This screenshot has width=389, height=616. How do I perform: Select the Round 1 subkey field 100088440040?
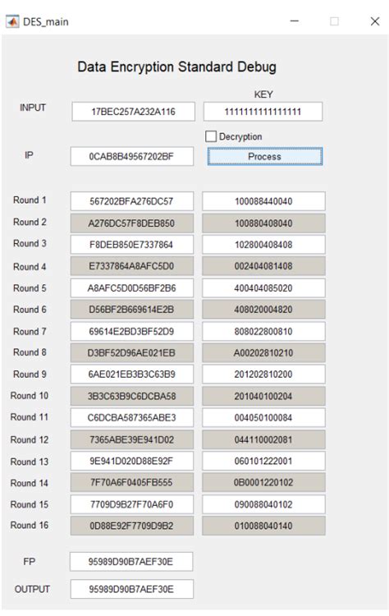click(263, 201)
